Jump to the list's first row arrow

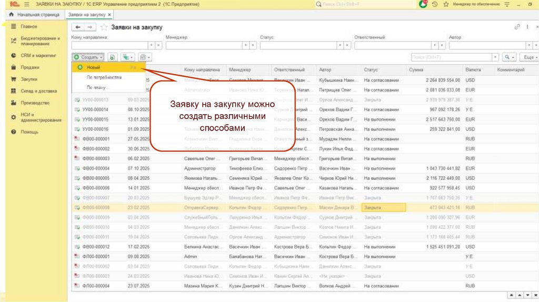[x=512, y=295]
